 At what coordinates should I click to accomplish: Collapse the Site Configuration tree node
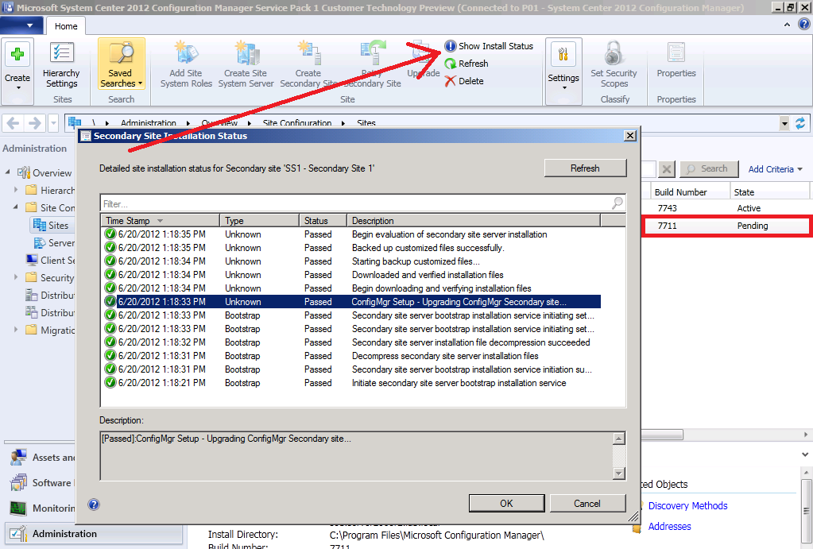pyautogui.click(x=16, y=207)
